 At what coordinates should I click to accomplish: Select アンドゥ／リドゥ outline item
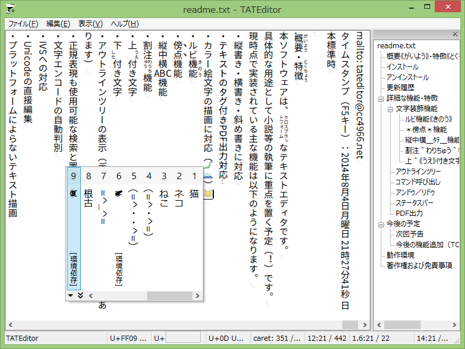click(415, 193)
